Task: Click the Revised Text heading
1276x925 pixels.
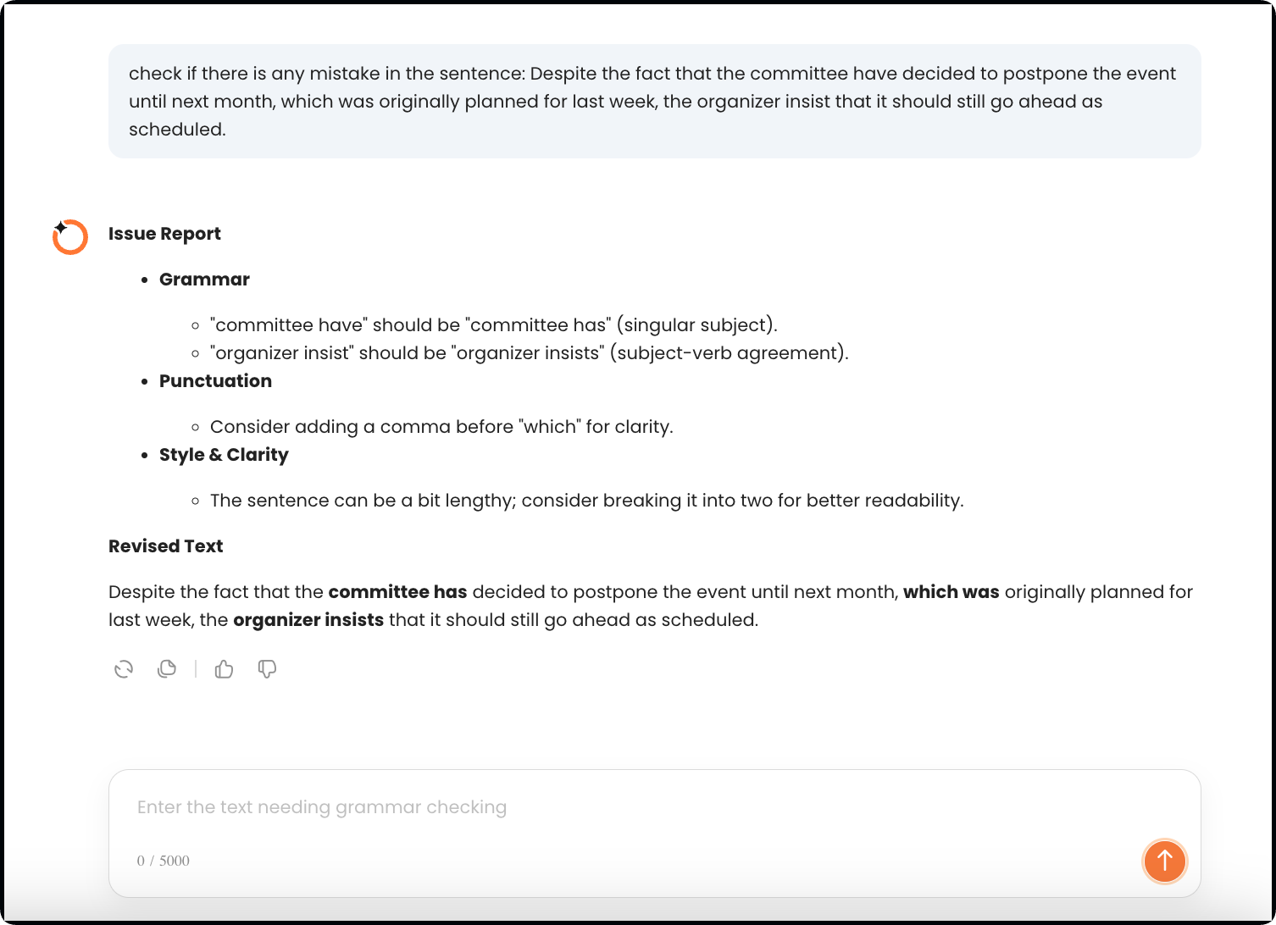Action: 165,546
